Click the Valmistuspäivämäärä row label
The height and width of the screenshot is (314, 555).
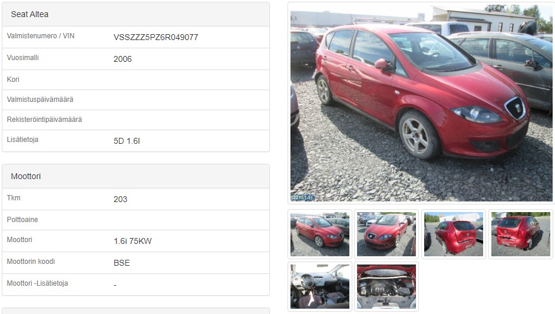click(40, 100)
